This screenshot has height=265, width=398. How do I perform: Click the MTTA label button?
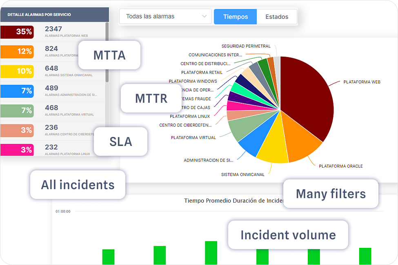point(109,55)
